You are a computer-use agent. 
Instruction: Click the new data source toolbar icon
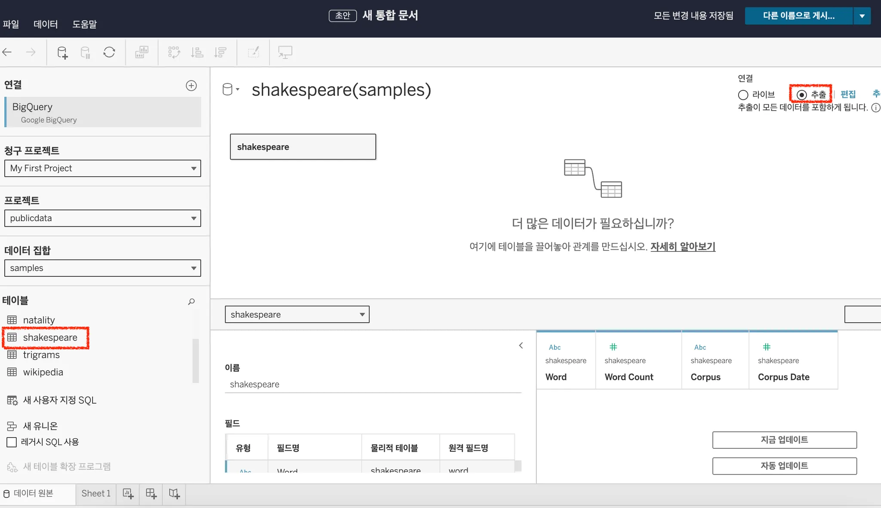coord(62,52)
